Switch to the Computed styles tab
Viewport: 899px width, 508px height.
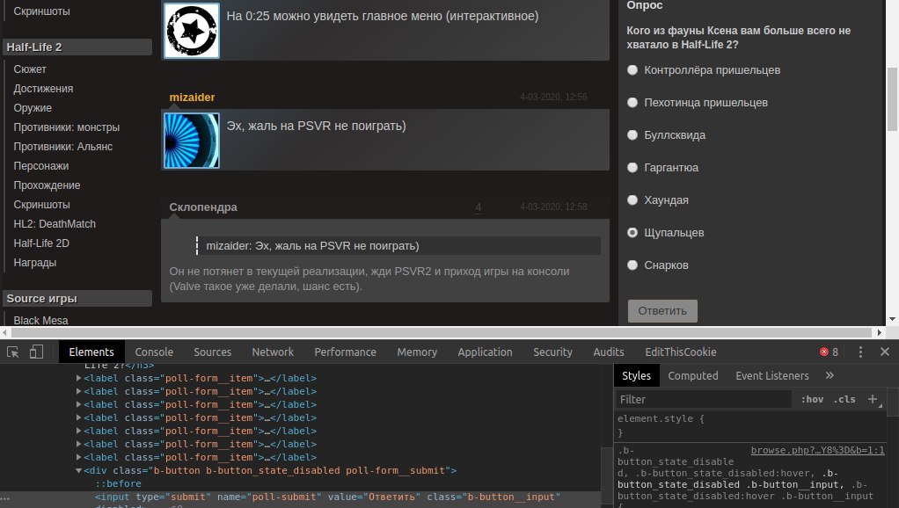click(692, 375)
